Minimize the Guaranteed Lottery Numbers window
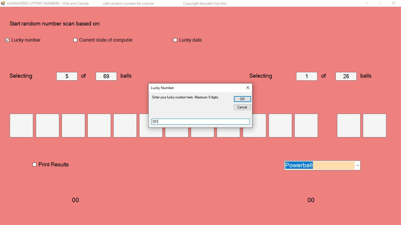This screenshot has height=225, width=401. point(367,3)
